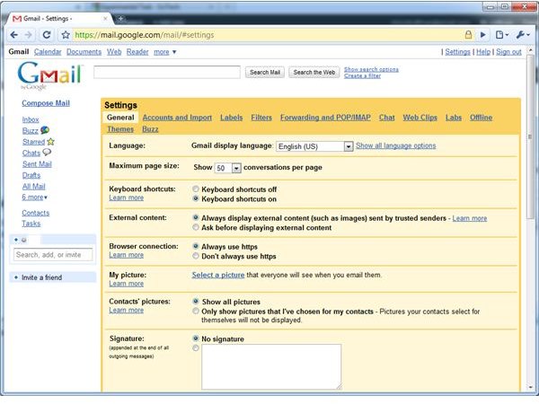Click Invite a friend
The width and height of the screenshot is (539, 404).
click(41, 277)
